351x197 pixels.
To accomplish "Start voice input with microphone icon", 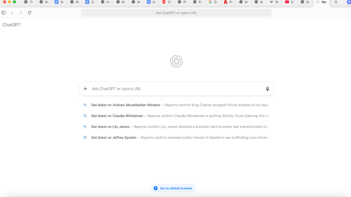I will click(x=267, y=89).
